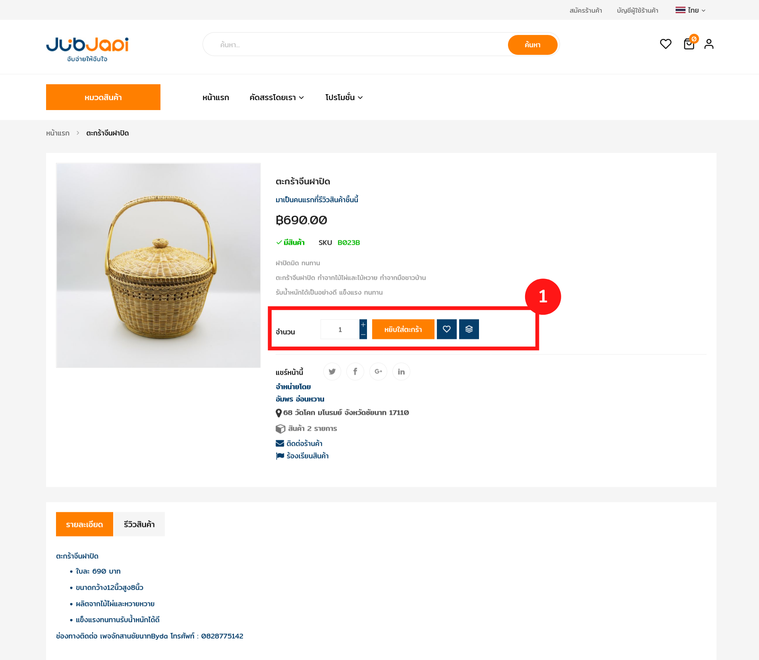Share this page on Facebook

(x=355, y=372)
